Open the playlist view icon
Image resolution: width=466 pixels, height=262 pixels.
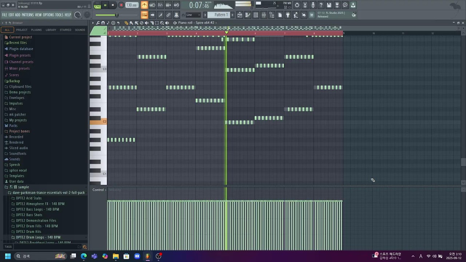[x=240, y=15]
